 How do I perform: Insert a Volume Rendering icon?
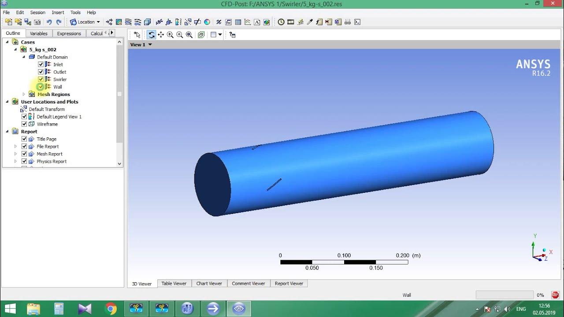pyautogui.click(x=147, y=22)
